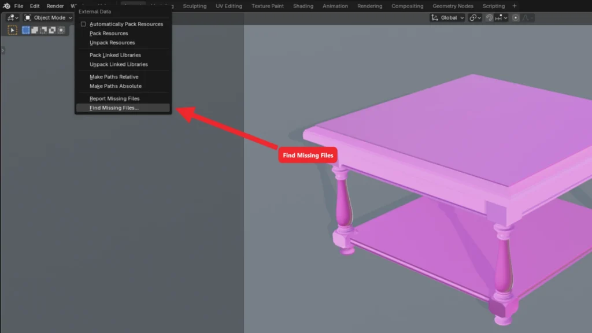The height and width of the screenshot is (333, 592).
Task: Click Find Missing Files...
Action: 123,108
